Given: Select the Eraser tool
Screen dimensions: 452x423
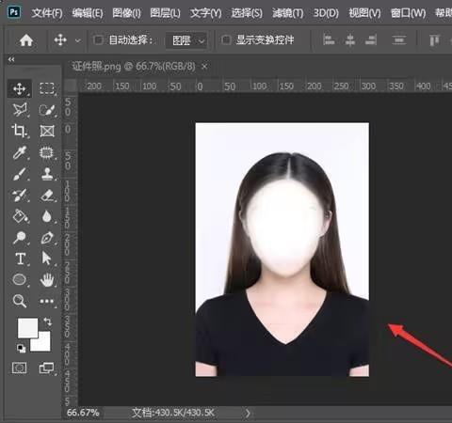Looking at the screenshot, I should 47,196.
